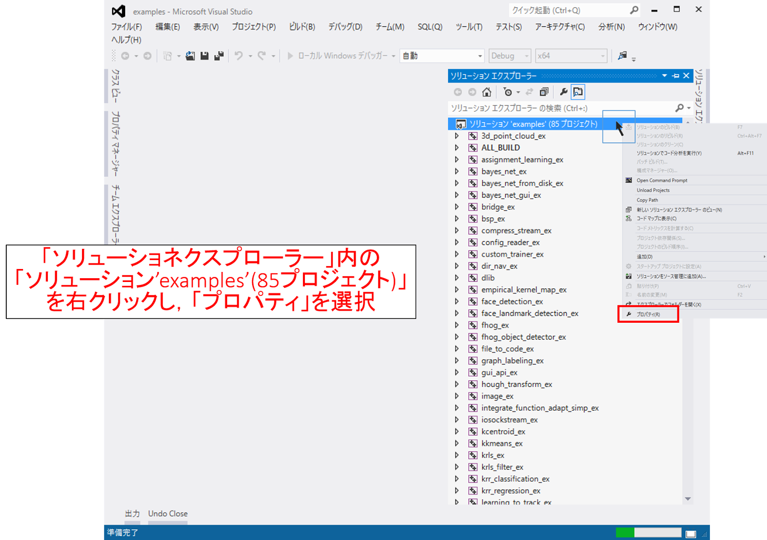Click the Solution Explorer search magnifier icon
The width and height of the screenshot is (767, 540).
pyautogui.click(x=679, y=108)
